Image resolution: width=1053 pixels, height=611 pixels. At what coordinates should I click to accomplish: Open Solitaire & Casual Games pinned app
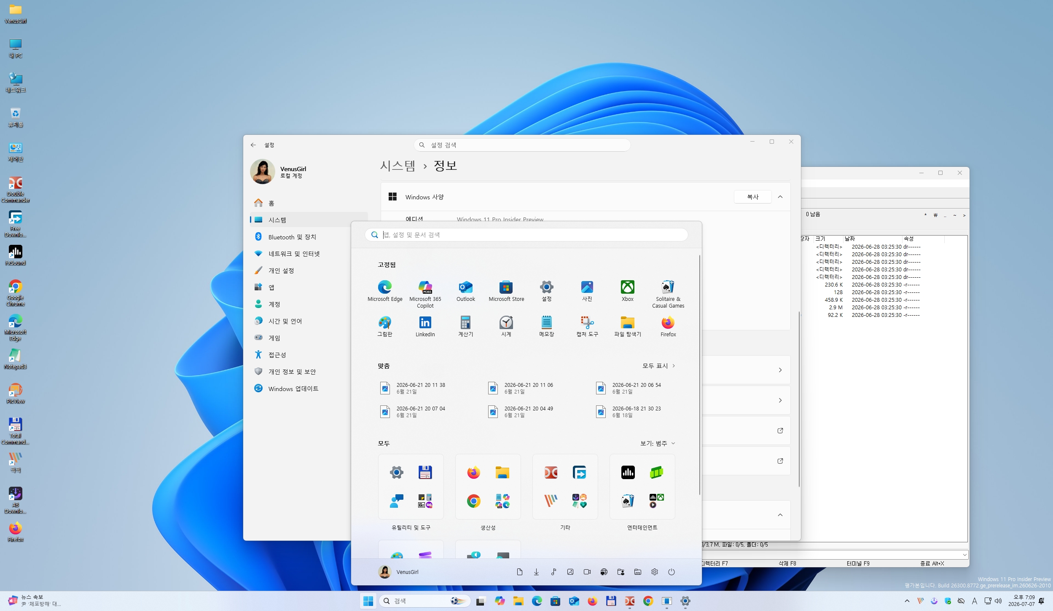[x=668, y=294]
